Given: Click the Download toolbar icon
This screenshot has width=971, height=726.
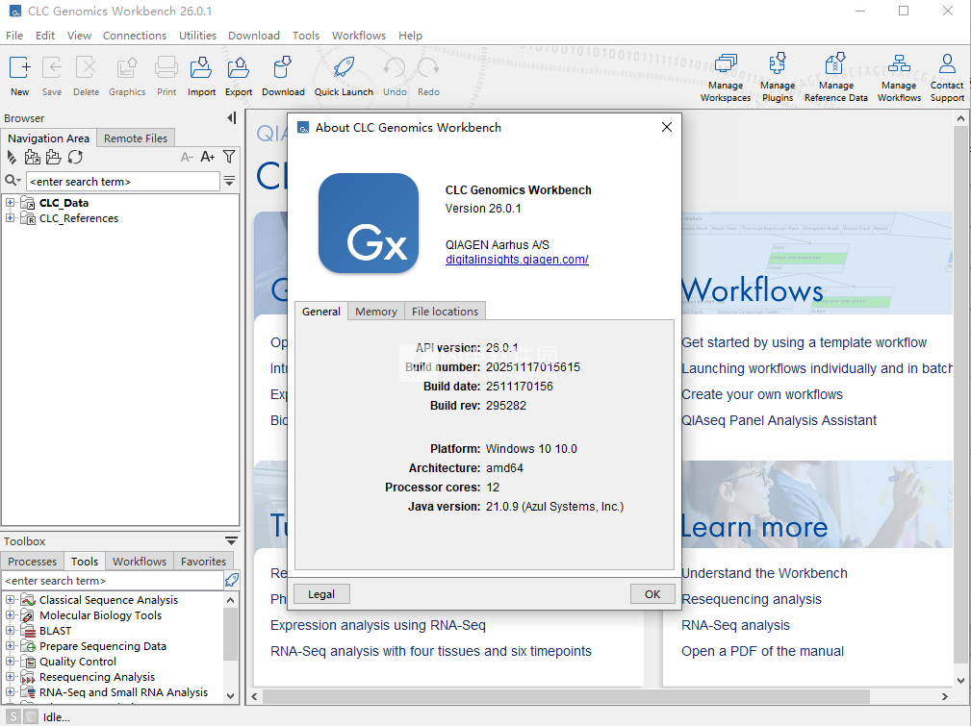Looking at the screenshot, I should [x=283, y=68].
